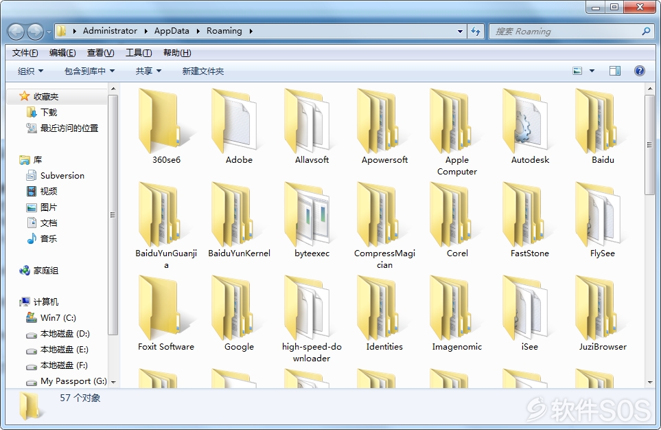This screenshot has width=661, height=430.
Task: Open the Imagenomic folder
Action: (457, 313)
